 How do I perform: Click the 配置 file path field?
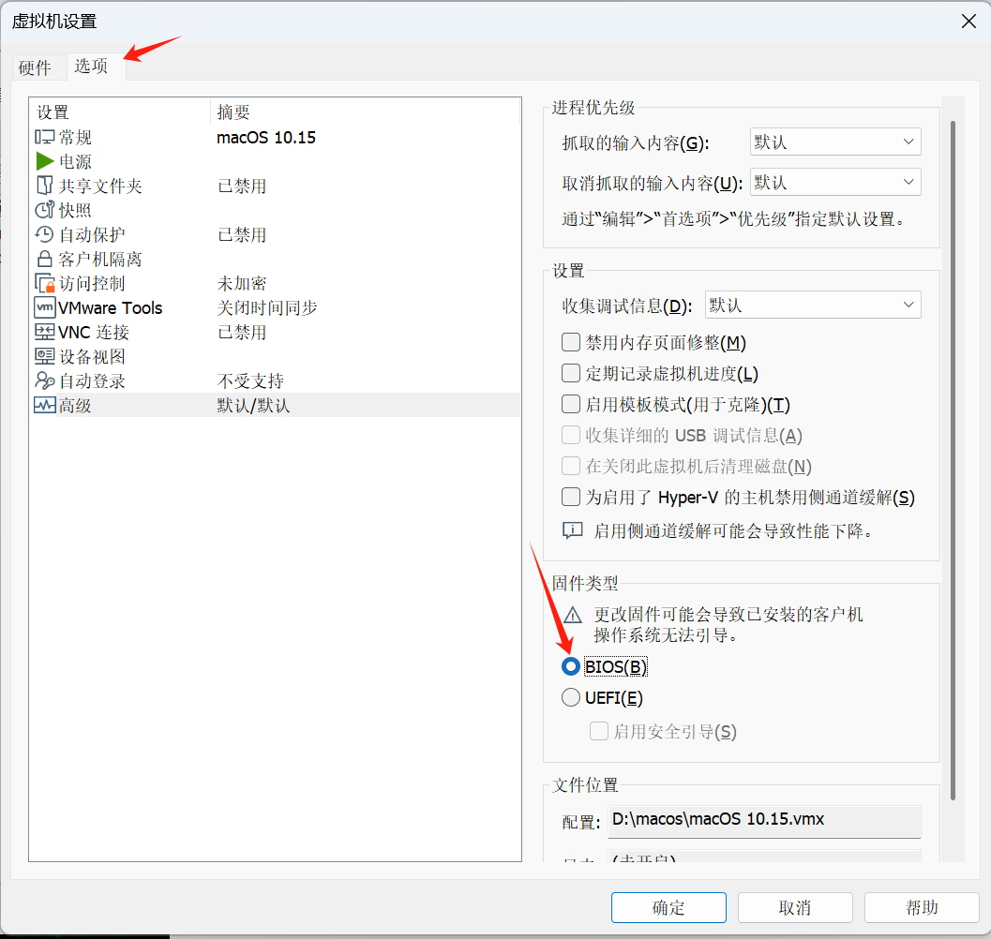(x=764, y=821)
